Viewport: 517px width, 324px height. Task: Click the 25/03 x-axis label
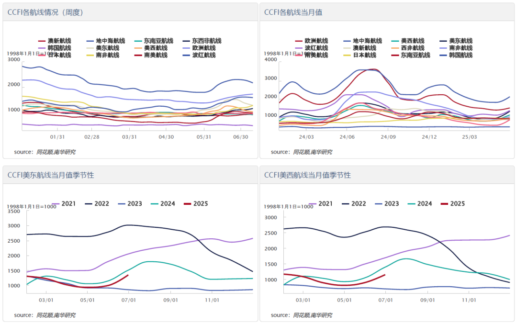[x=469, y=137]
